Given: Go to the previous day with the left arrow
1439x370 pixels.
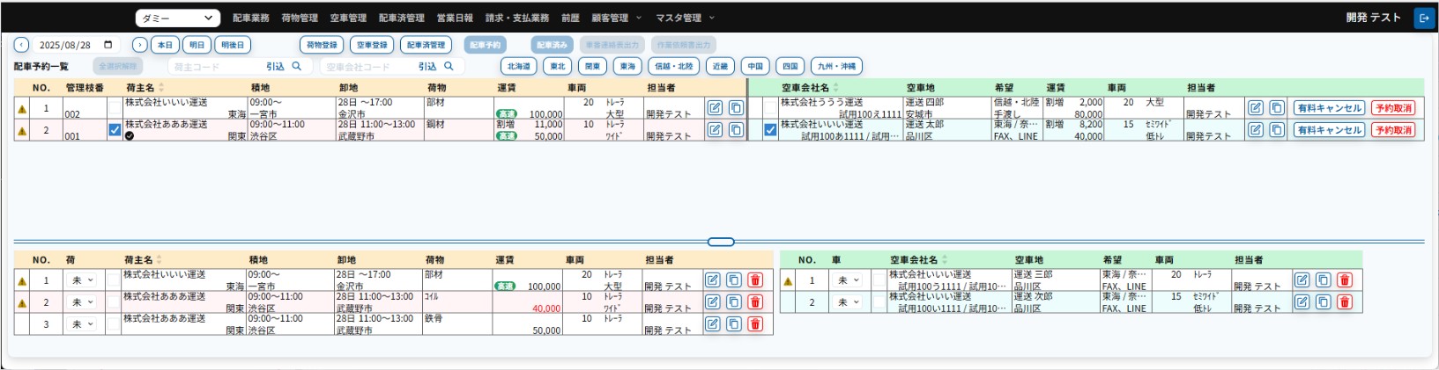Looking at the screenshot, I should click(21, 45).
